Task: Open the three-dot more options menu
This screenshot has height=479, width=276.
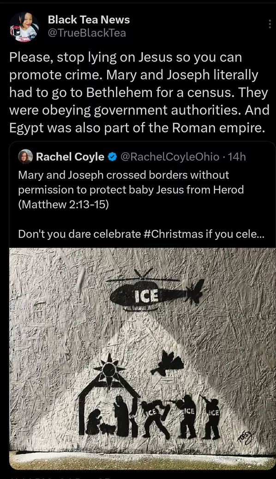Action: [x=270, y=24]
